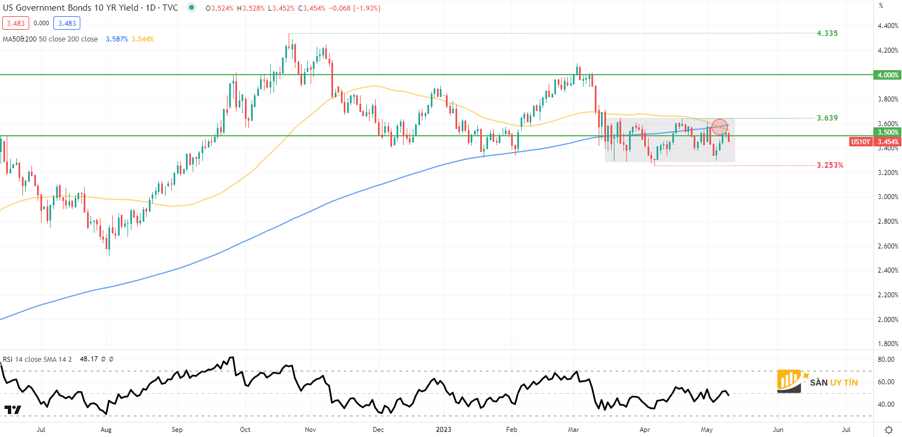Image resolution: width=902 pixels, height=437 pixels.
Task: Click the 4.400% price axis tick
Action: [x=888, y=26]
